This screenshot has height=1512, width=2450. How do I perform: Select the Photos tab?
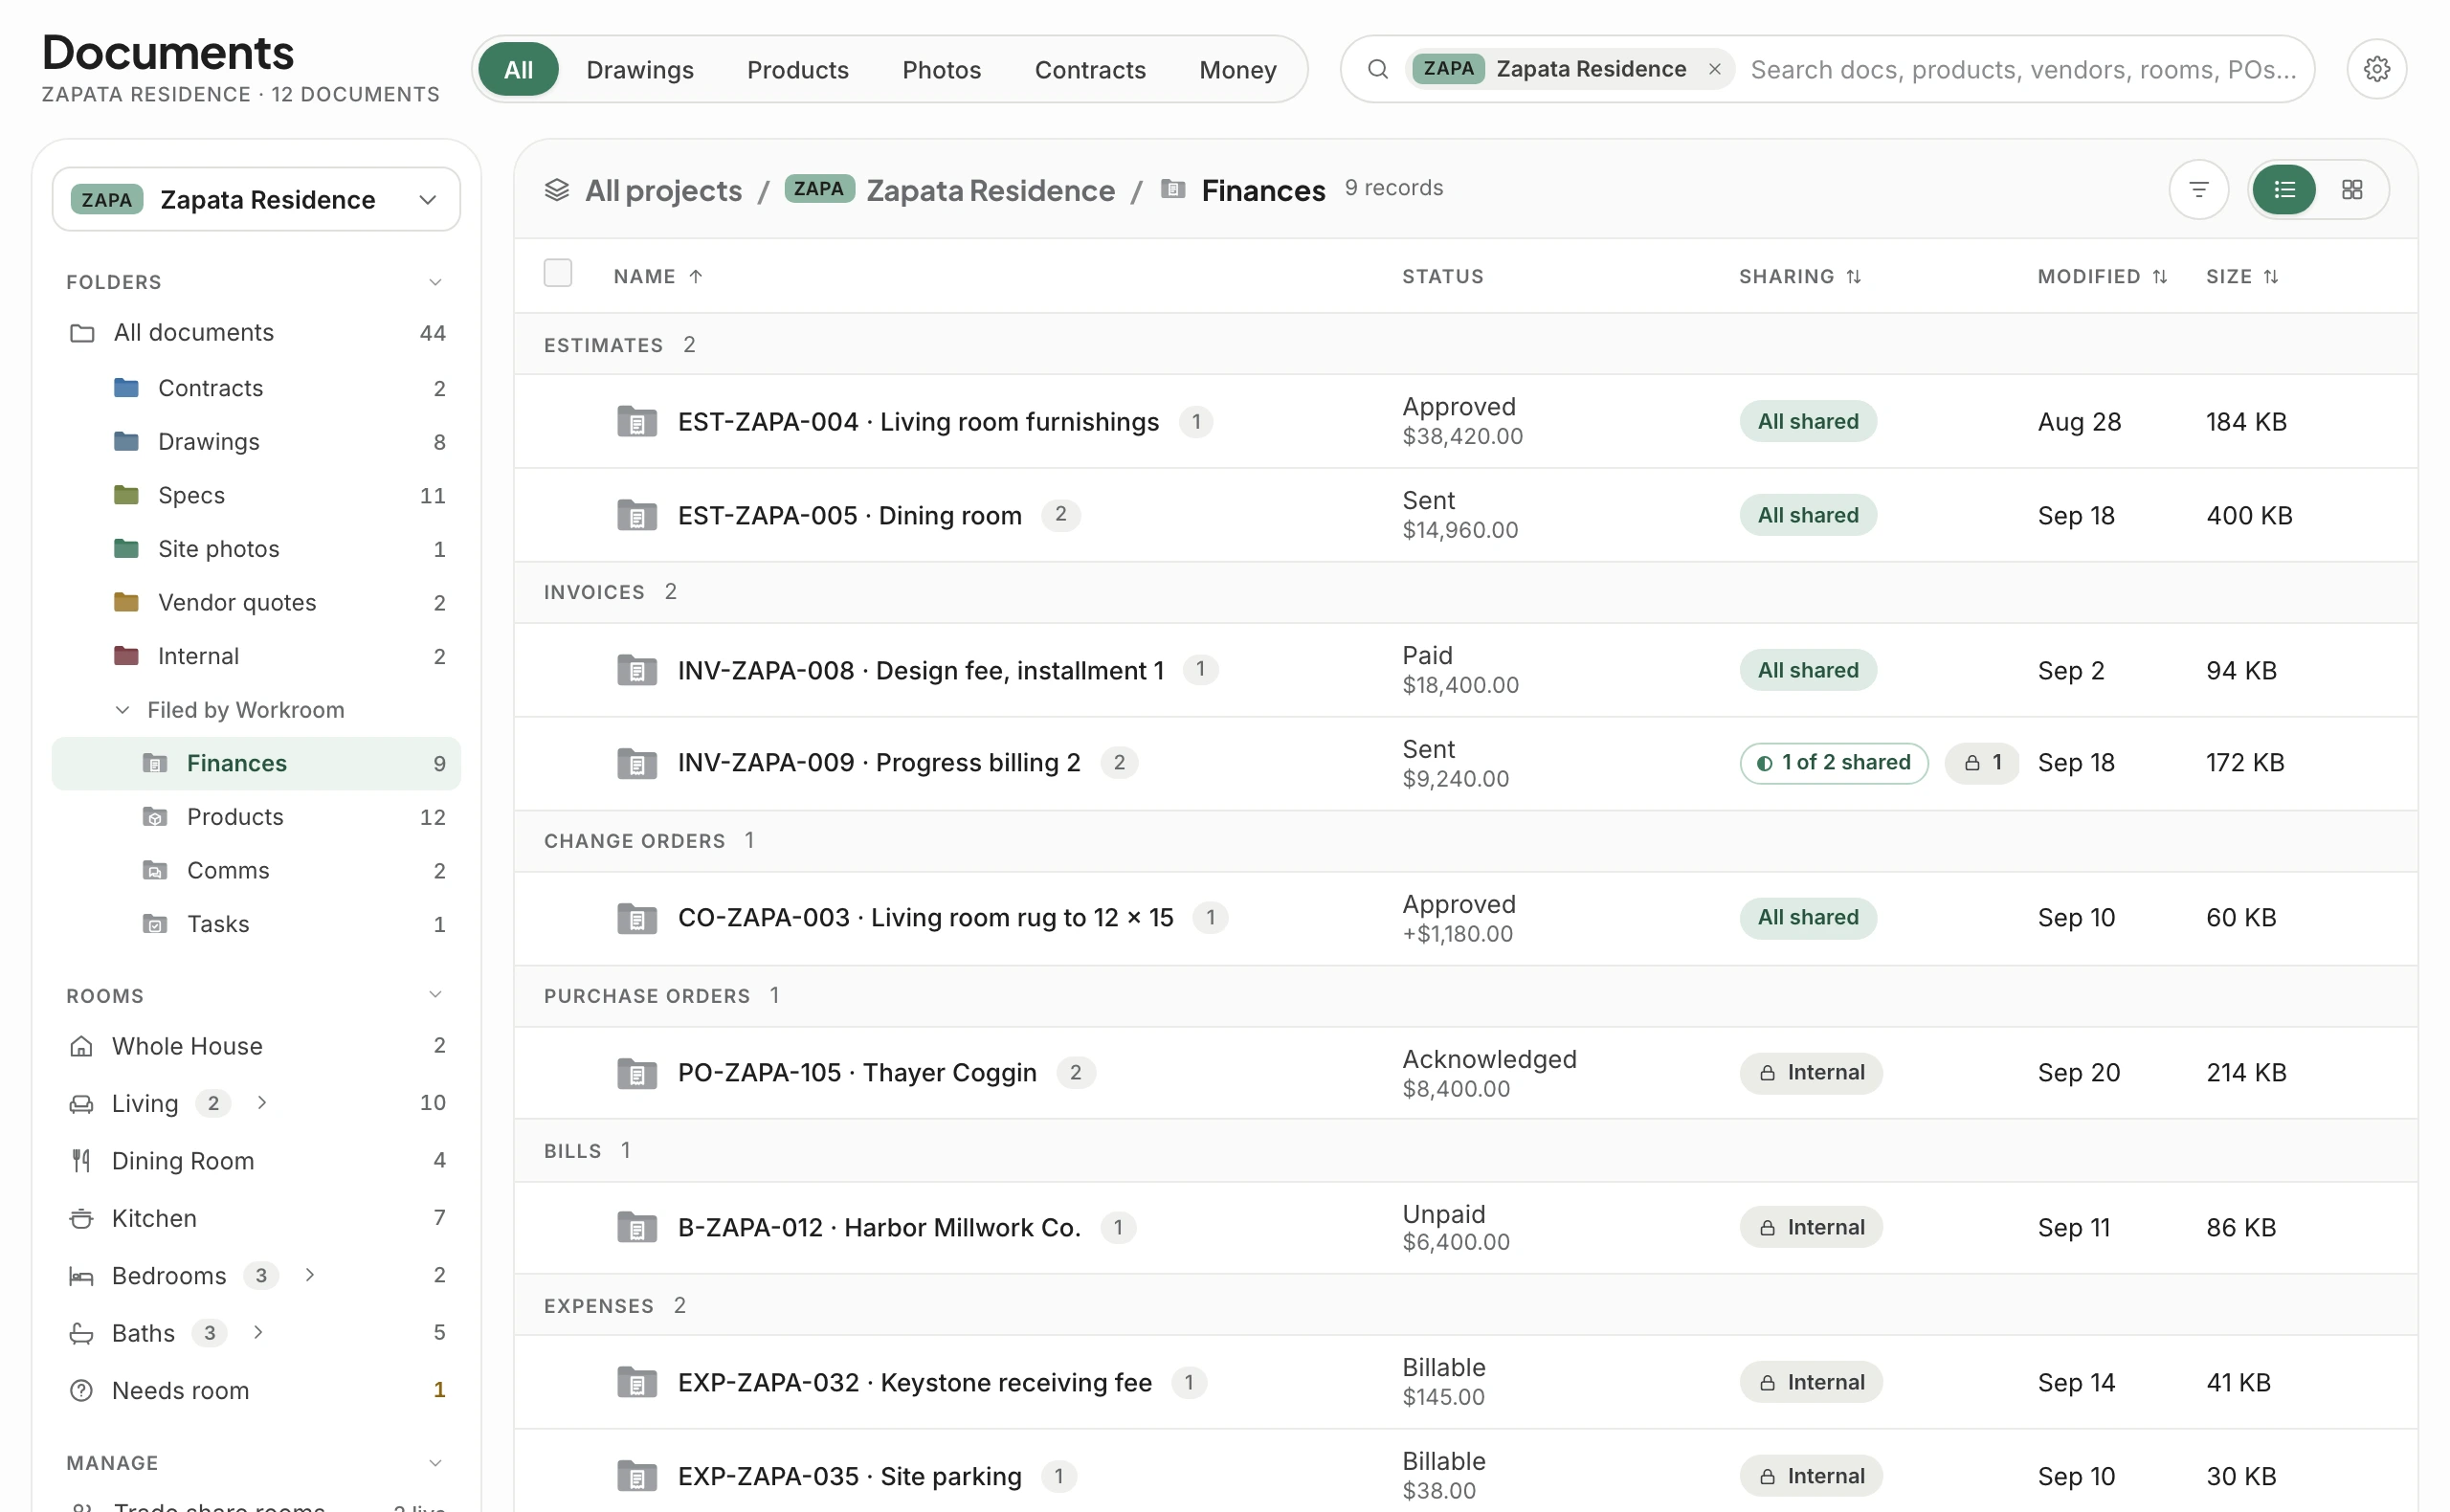coord(941,69)
